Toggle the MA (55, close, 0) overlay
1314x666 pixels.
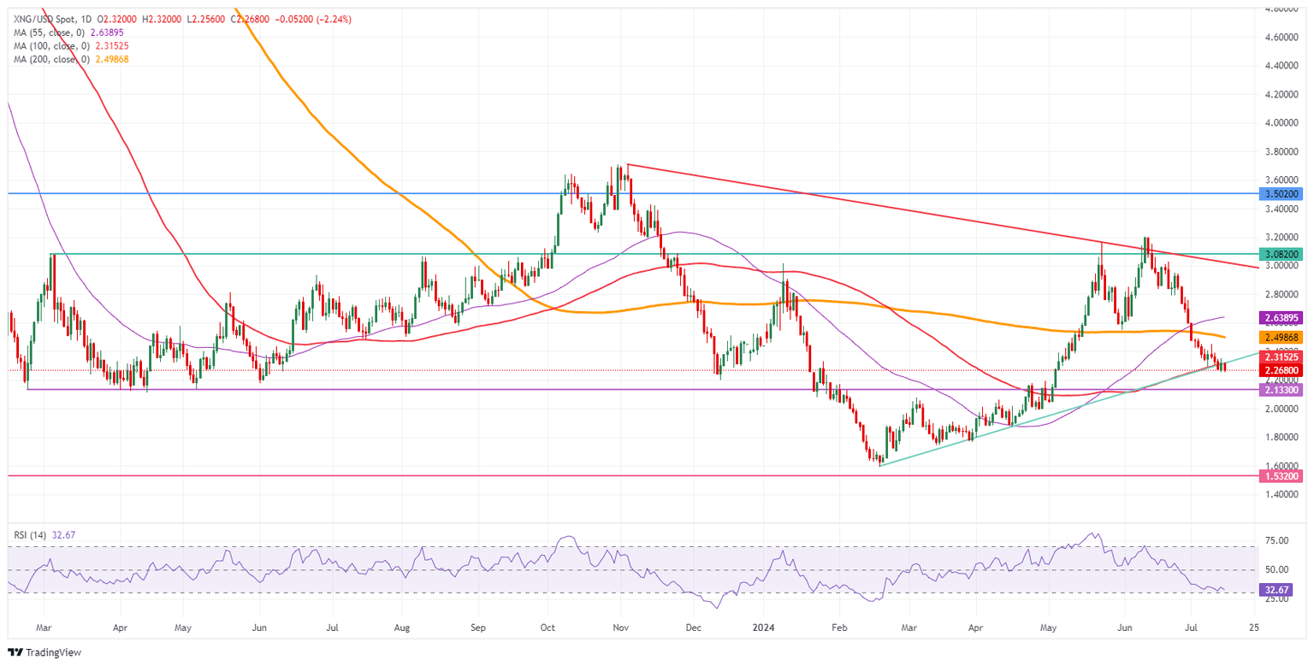(x=51, y=31)
